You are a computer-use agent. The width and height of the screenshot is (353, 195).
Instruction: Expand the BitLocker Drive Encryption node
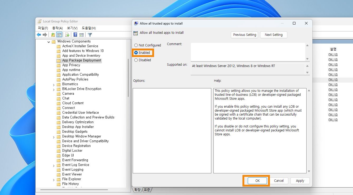pos(54,89)
